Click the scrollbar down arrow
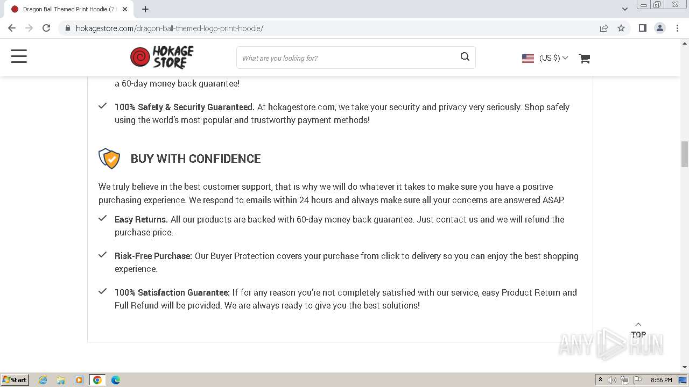This screenshot has height=387, width=689. (685, 367)
